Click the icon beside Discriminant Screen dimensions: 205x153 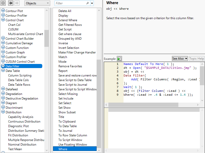coord(3,107)
